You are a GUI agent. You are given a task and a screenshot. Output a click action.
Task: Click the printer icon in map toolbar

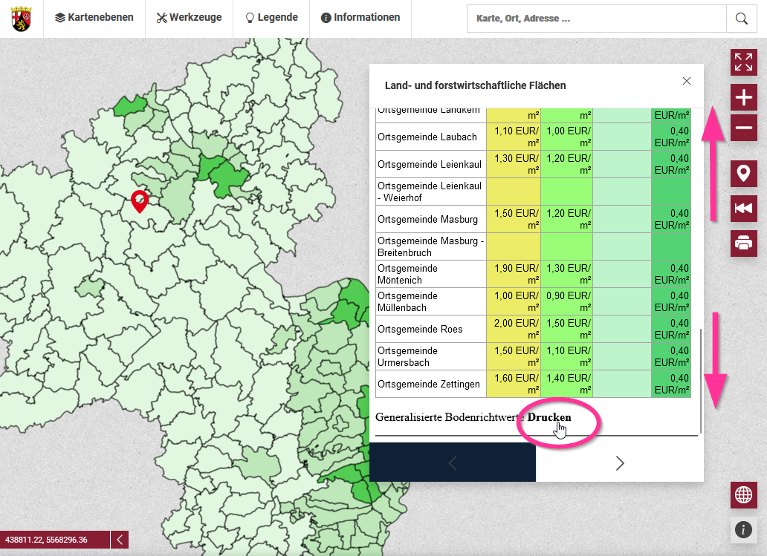pyautogui.click(x=743, y=243)
